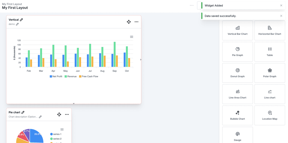Add a Vertical Bar Chart widget
The width and height of the screenshot is (288, 143).
coord(237,30)
